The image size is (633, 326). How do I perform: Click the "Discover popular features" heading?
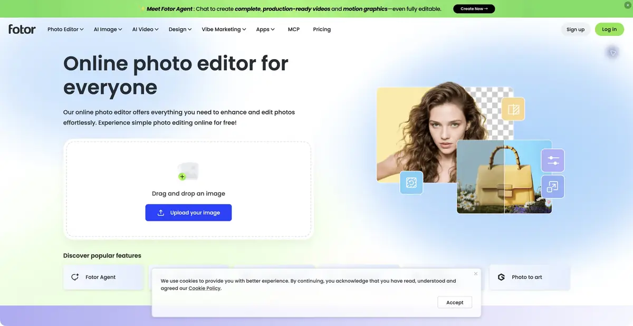102,255
